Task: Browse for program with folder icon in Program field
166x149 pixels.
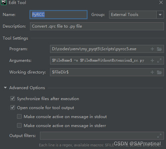Action: (159, 49)
